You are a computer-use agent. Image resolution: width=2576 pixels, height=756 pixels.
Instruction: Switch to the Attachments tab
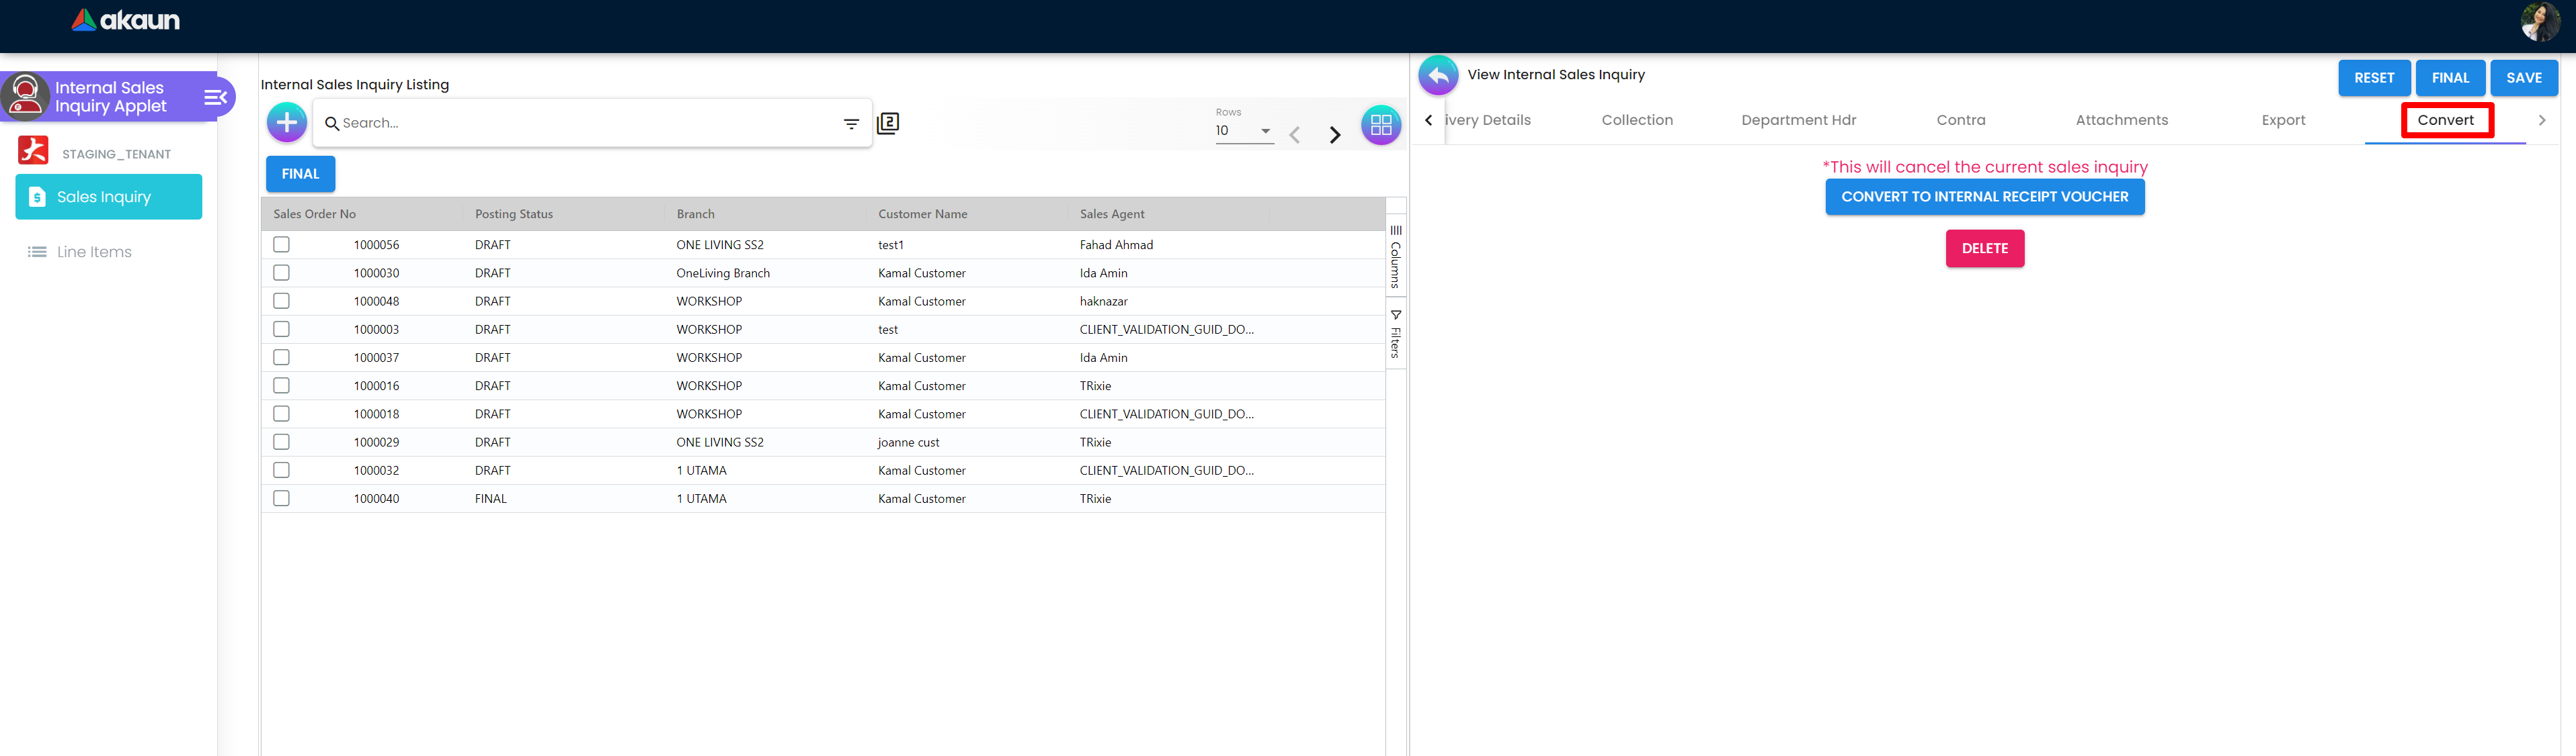[2121, 120]
